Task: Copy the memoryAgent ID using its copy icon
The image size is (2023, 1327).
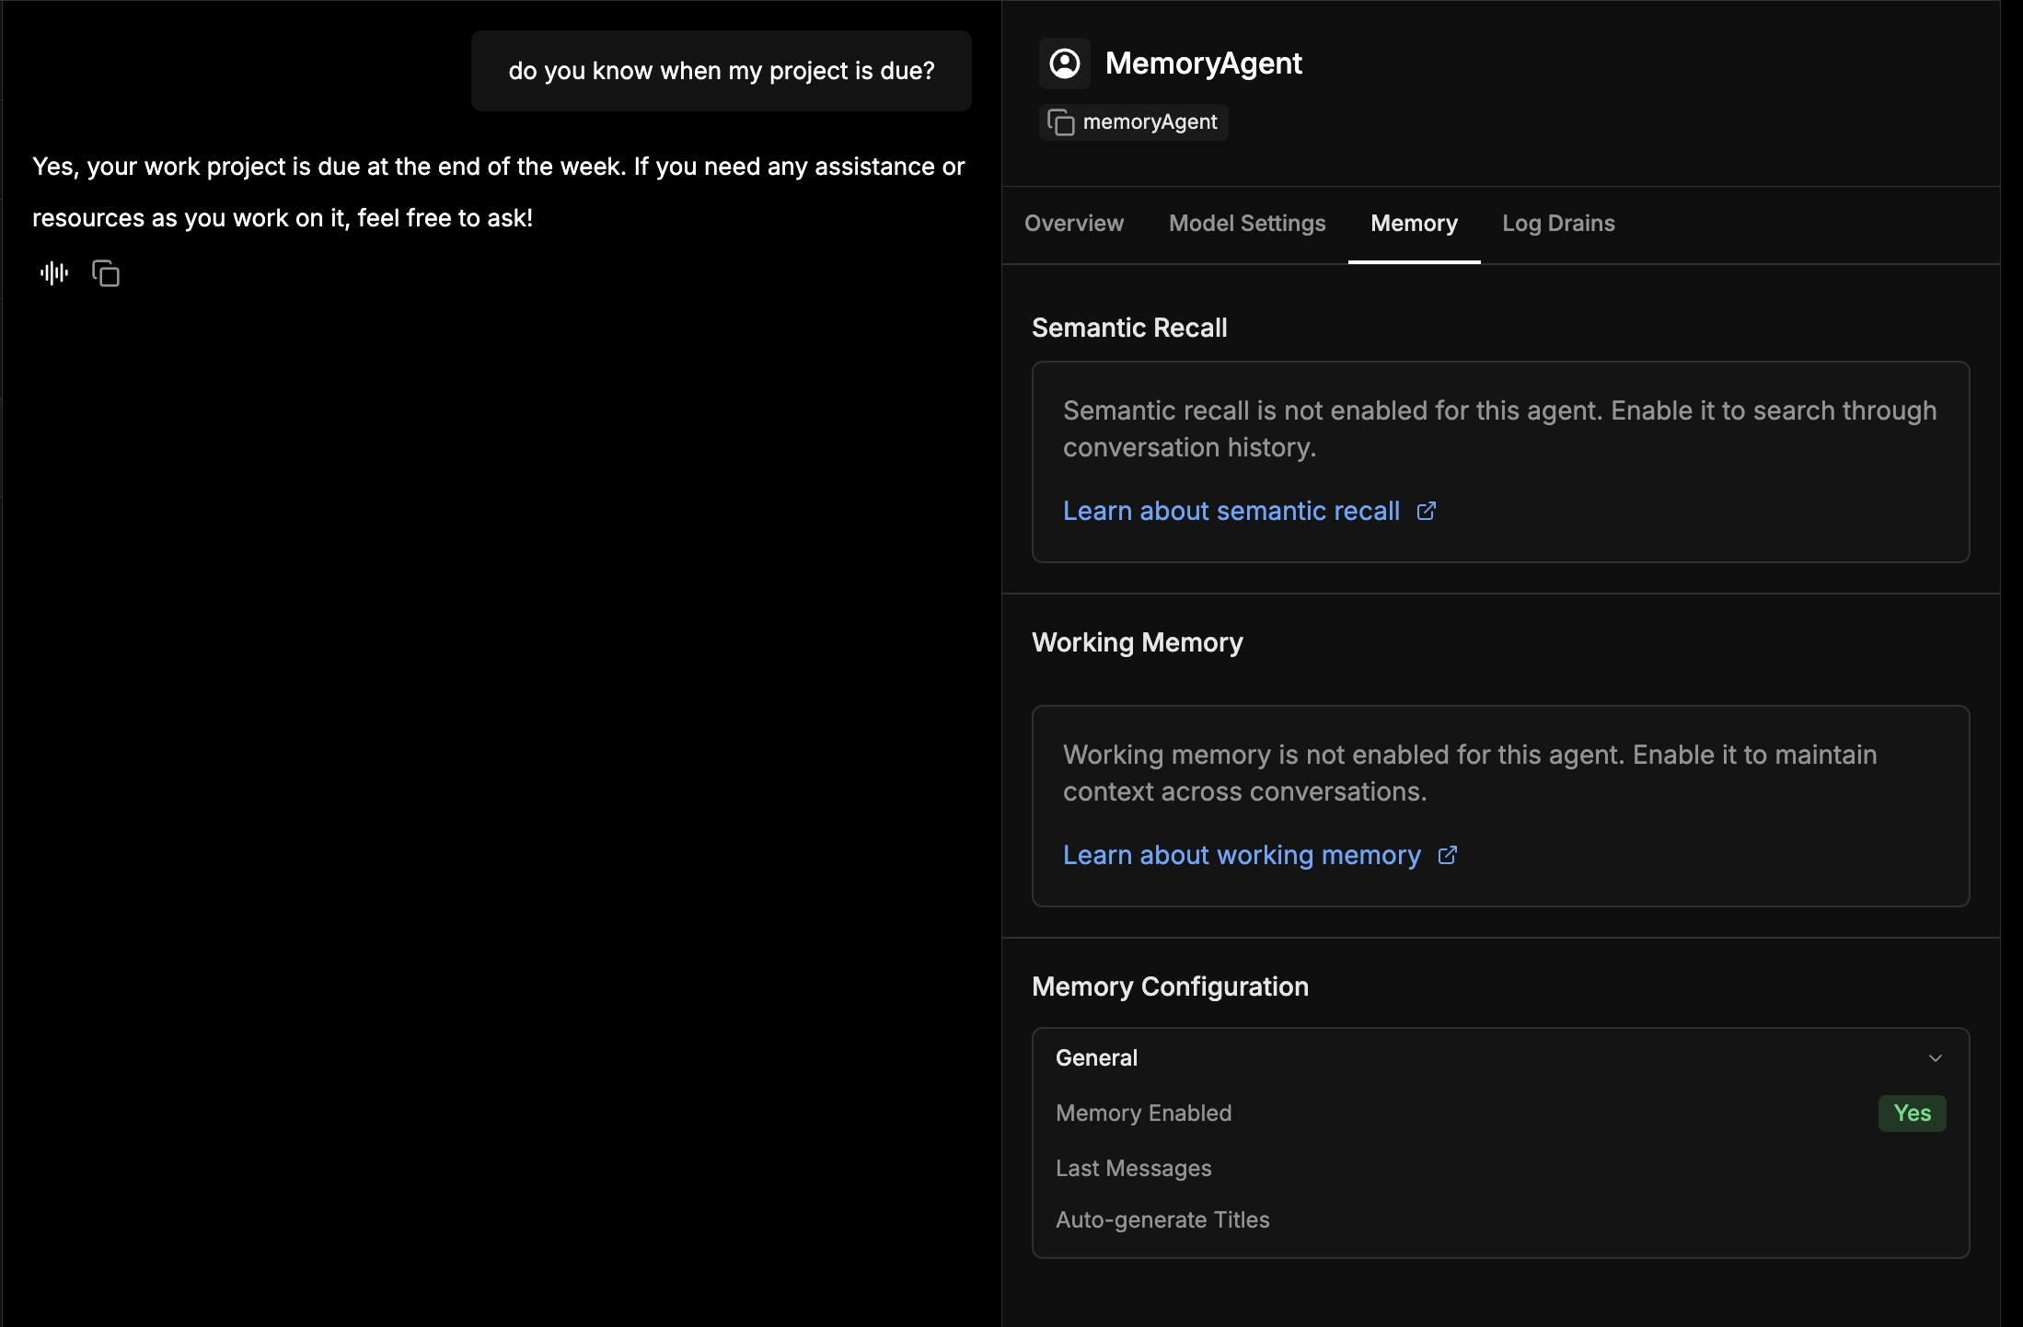Action: tap(1061, 122)
